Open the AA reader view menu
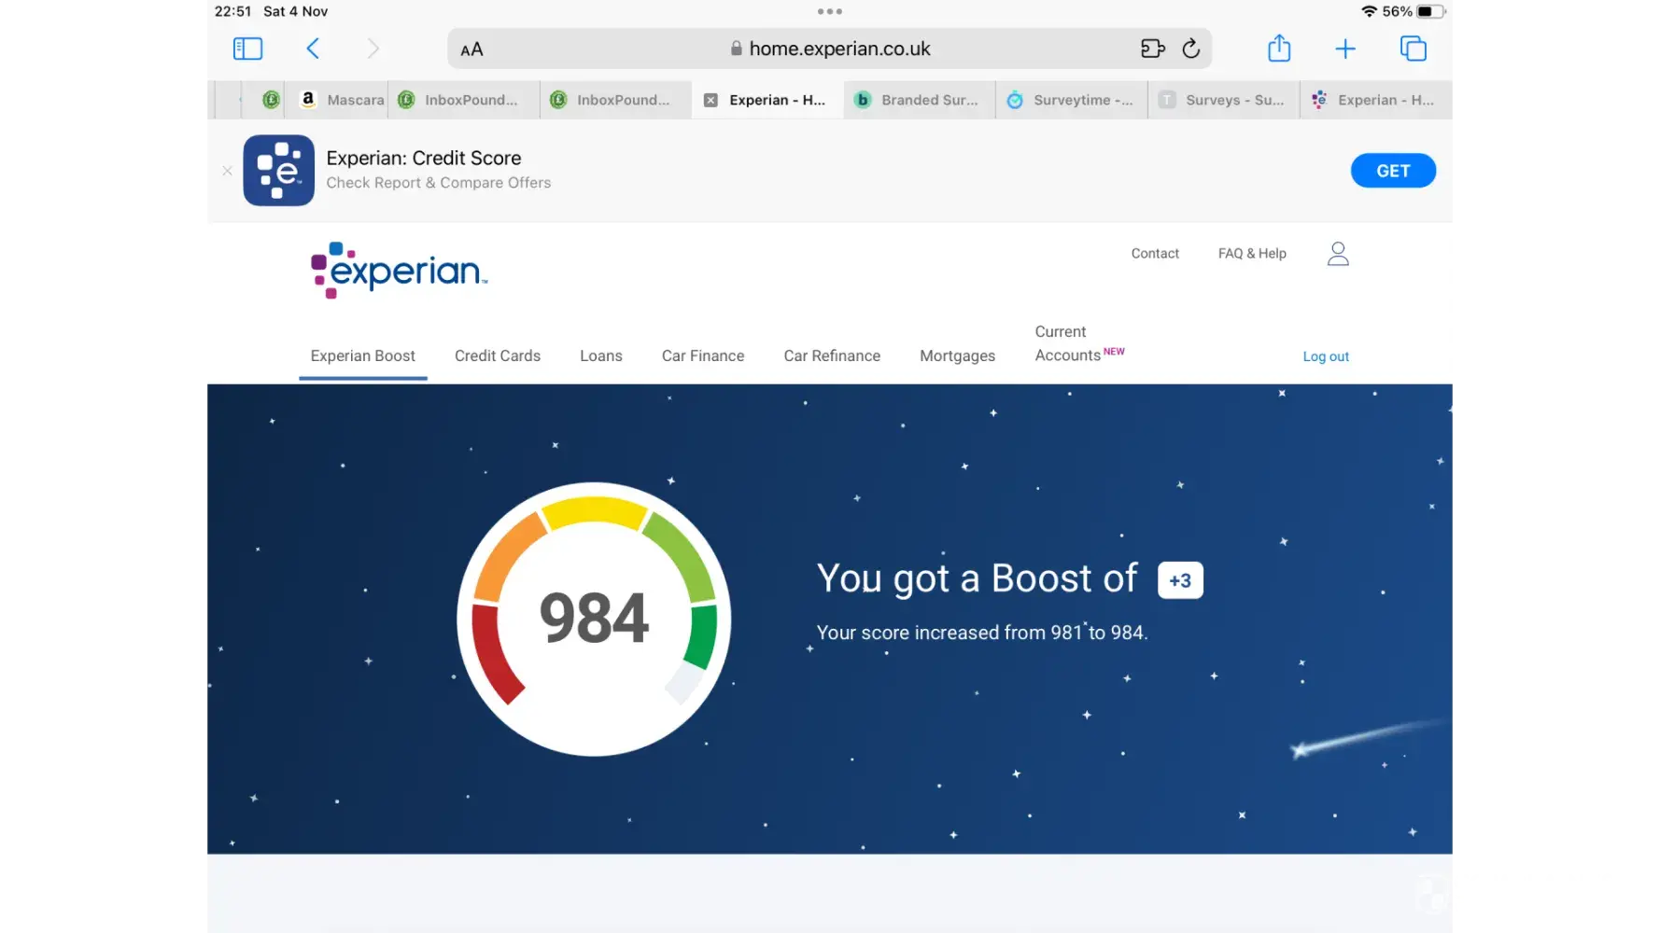Screen dimensions: 1660x933 tap(471, 49)
